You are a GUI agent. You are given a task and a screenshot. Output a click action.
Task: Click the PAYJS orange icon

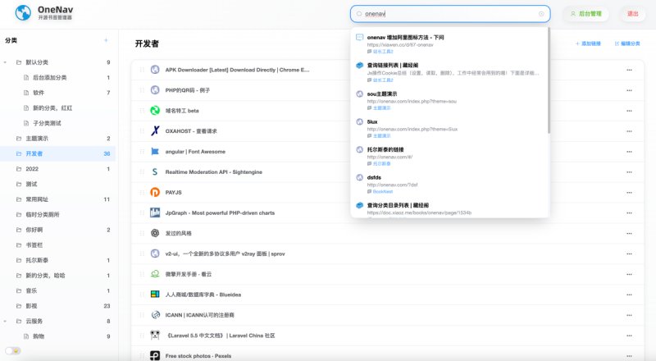pyautogui.click(x=155, y=192)
